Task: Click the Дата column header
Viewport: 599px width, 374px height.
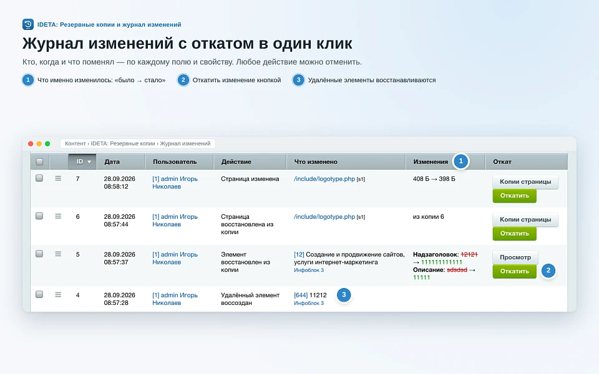Action: (120, 162)
